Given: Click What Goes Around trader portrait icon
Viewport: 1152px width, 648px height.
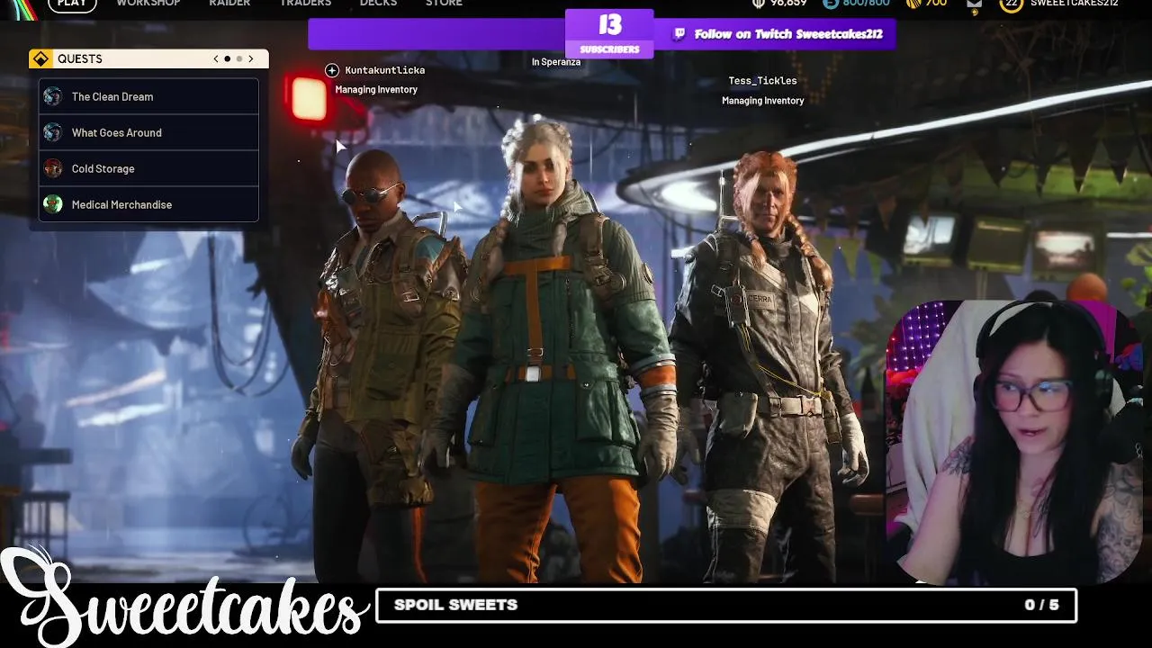Looking at the screenshot, I should (x=53, y=132).
